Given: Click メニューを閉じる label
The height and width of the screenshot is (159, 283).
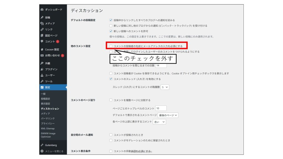Looking at the screenshot, I should click(54, 151).
